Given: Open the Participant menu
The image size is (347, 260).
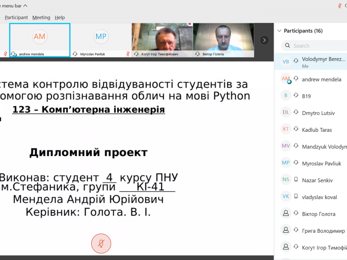Looking at the screenshot, I should point(16,17).
